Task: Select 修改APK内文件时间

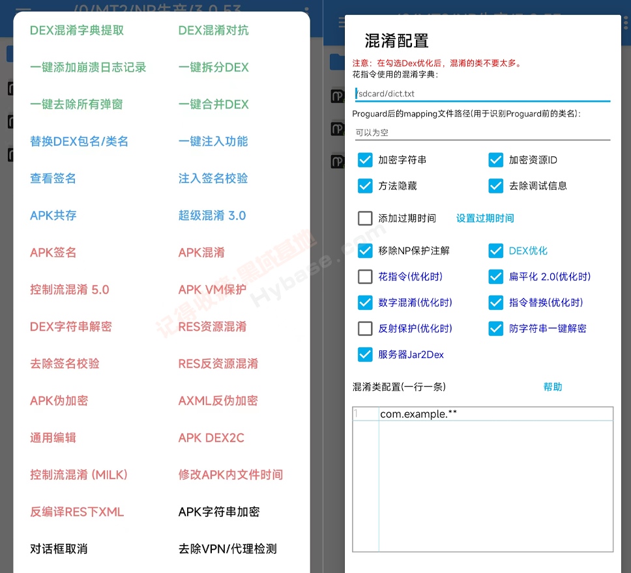Action: pos(231,475)
